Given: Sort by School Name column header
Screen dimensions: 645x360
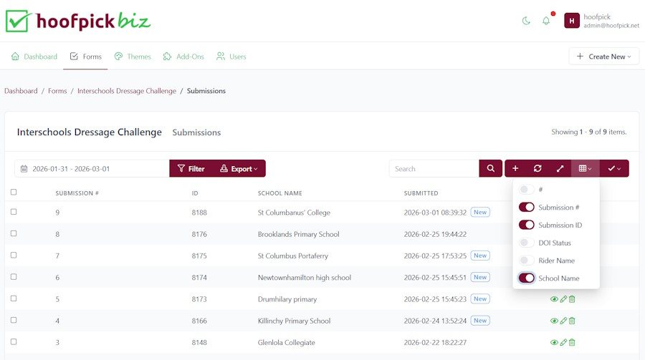Looking at the screenshot, I should tap(279, 193).
